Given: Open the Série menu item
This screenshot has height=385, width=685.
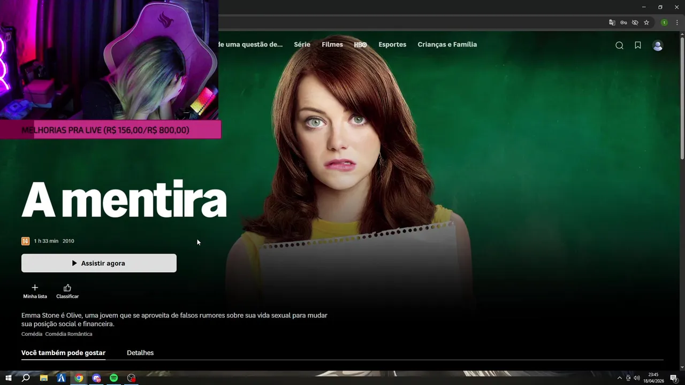Looking at the screenshot, I should [x=302, y=44].
